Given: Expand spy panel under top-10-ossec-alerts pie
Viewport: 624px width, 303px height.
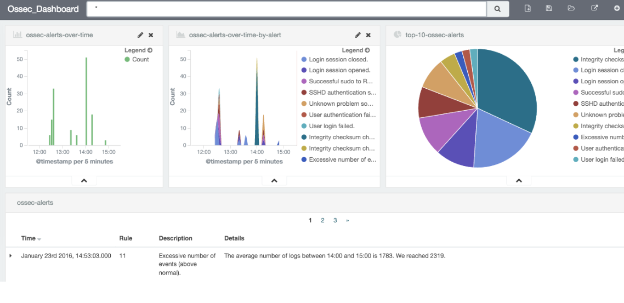Looking at the screenshot, I should pyautogui.click(x=519, y=180).
